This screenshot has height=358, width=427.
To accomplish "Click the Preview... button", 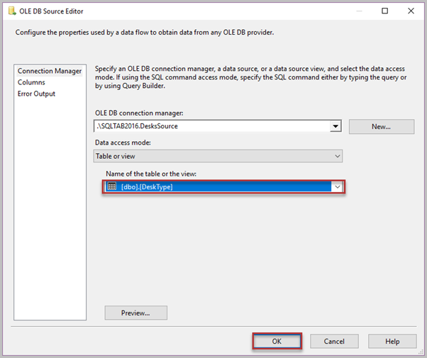I will (136, 313).
